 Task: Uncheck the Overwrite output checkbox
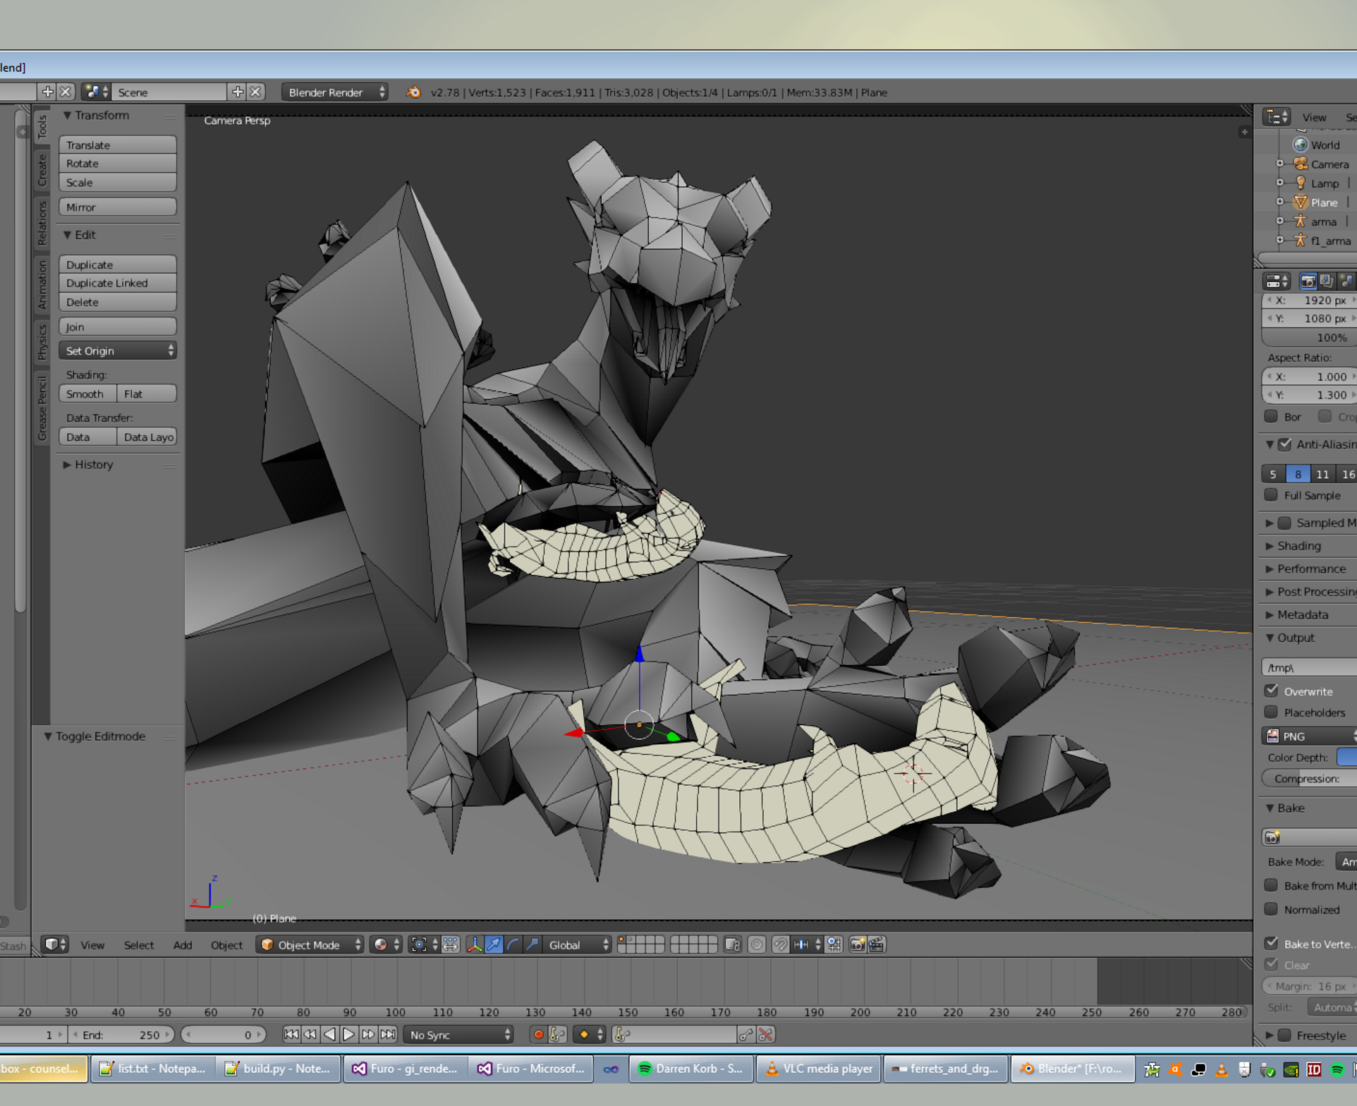(x=1271, y=691)
